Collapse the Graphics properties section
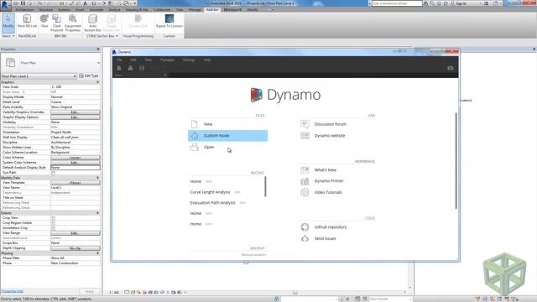This screenshot has height=302, width=537. coord(97,82)
